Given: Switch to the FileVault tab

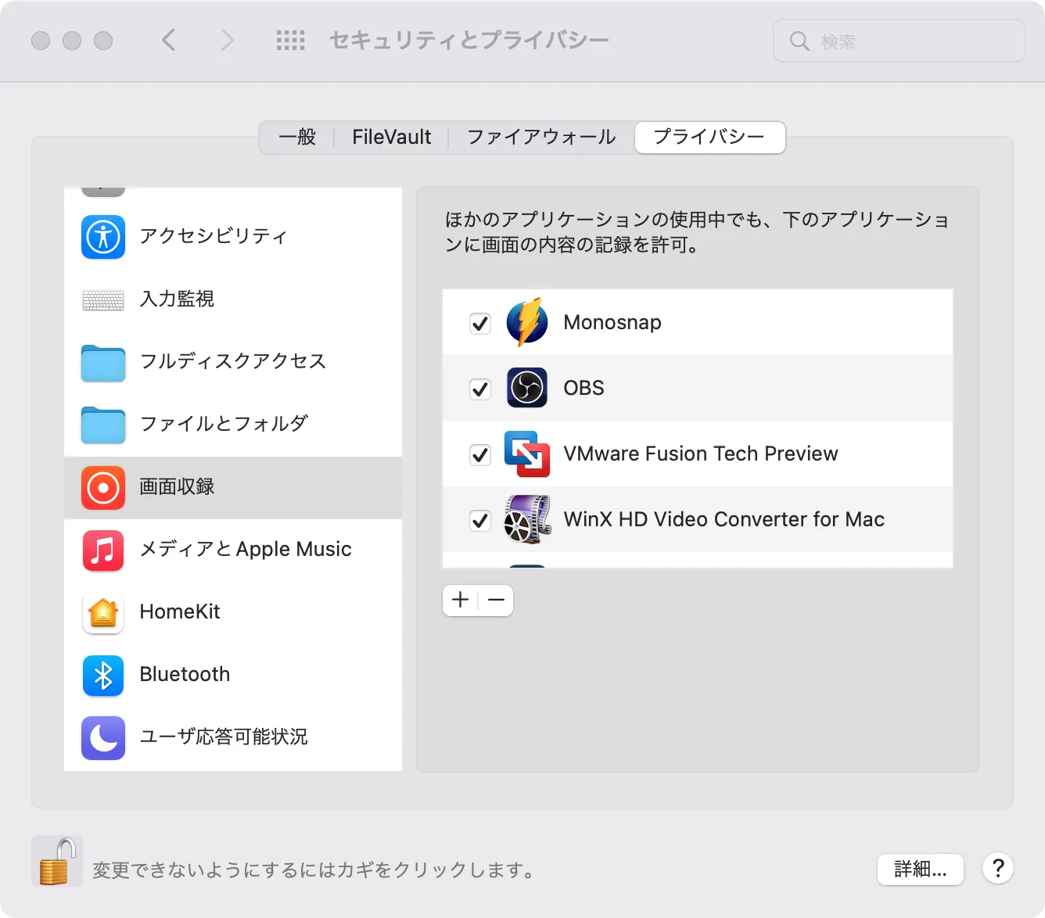Looking at the screenshot, I should pos(391,137).
